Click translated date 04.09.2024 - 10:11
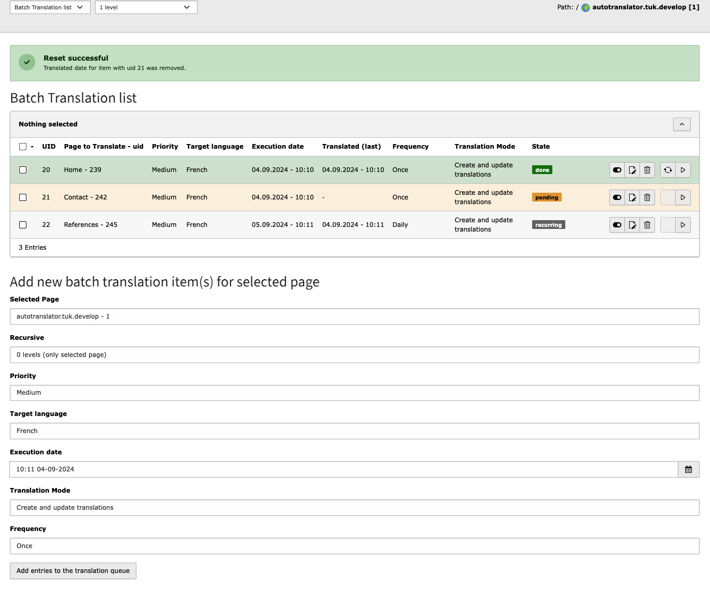710x589 pixels. (x=353, y=225)
